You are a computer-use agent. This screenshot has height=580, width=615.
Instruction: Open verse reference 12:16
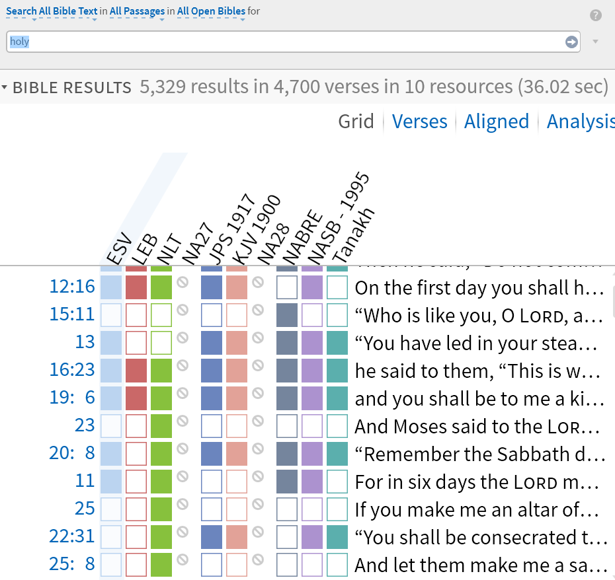[72, 287]
